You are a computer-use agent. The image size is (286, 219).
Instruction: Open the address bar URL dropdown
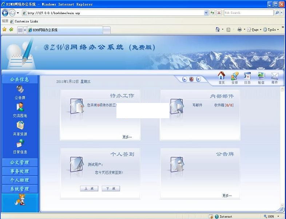pos(206,13)
